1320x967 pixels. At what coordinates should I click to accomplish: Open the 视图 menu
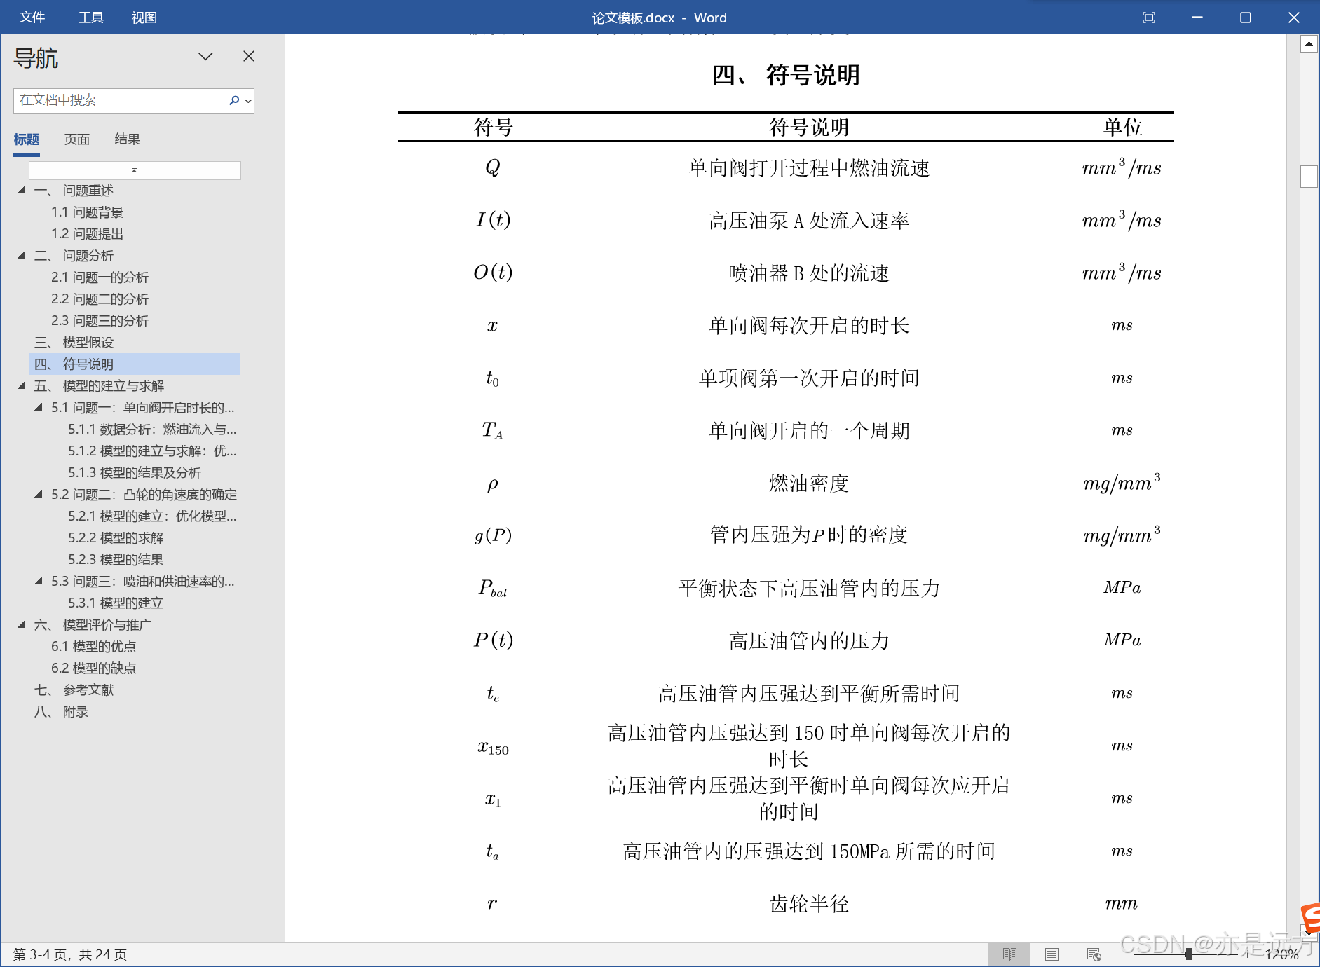click(x=144, y=18)
